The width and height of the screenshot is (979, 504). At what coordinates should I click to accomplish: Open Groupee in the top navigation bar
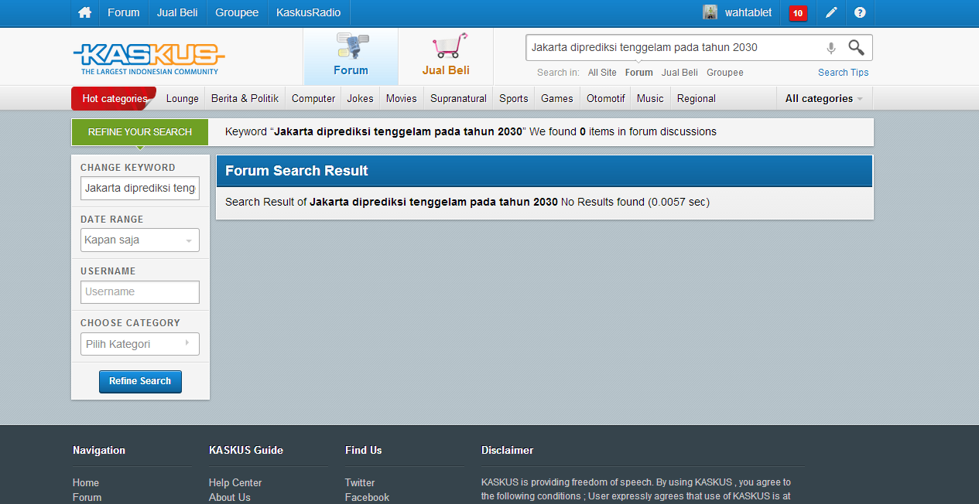click(x=237, y=12)
